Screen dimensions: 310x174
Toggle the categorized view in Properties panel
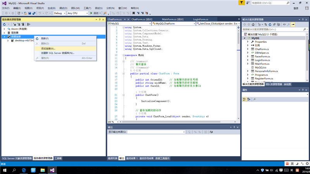tap(245, 99)
